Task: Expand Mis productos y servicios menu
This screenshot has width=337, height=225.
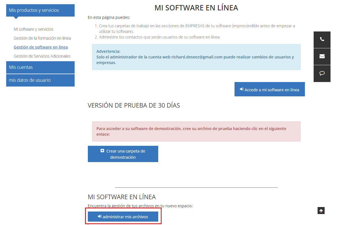Action: point(41,10)
